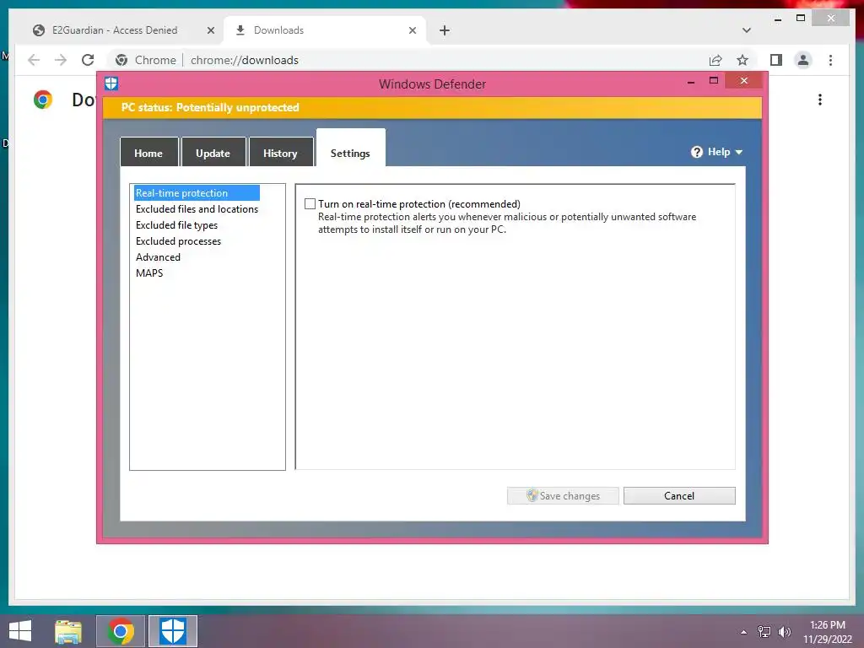This screenshot has width=864, height=648.
Task: Open File Explorer from taskbar
Action: coord(68,631)
